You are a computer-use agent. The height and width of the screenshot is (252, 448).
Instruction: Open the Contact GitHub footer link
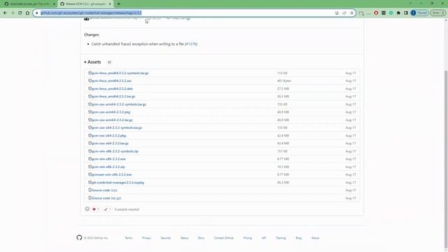click(x=224, y=238)
